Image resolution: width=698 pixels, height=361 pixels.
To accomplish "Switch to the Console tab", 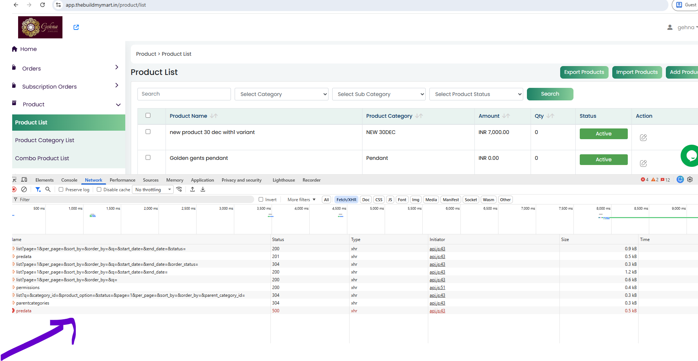I will [x=69, y=180].
